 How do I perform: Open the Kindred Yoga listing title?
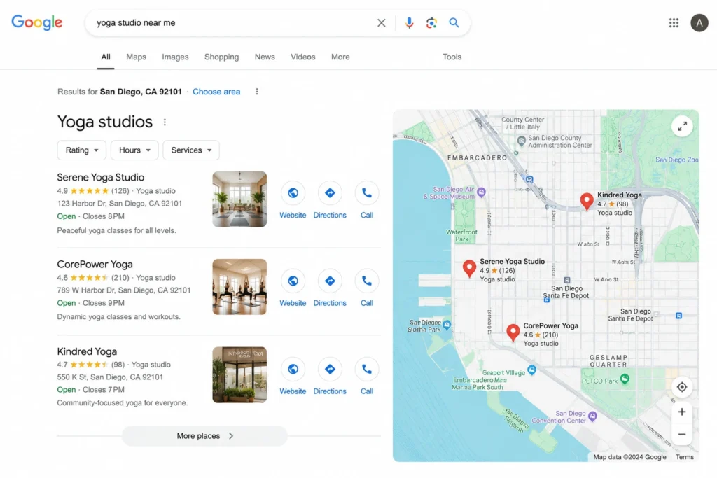tap(87, 351)
